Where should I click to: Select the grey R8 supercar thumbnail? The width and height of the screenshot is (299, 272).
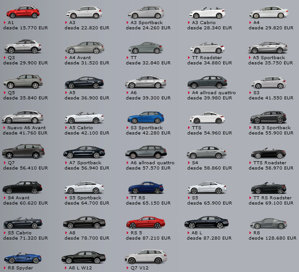pos(268,223)
